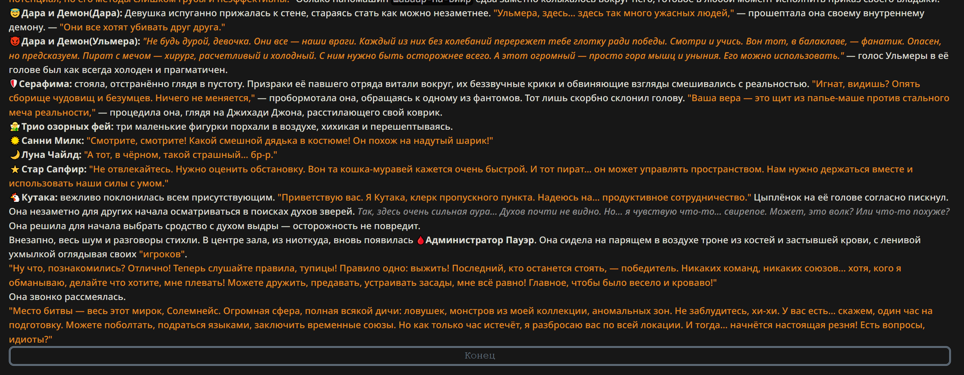Click the name "Кутака:"
The image size is (964, 375).
click(39, 197)
